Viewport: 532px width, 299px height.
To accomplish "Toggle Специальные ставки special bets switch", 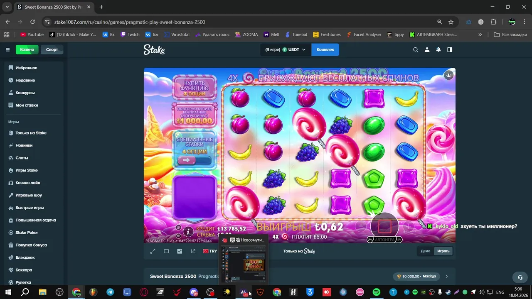I will point(195,160).
